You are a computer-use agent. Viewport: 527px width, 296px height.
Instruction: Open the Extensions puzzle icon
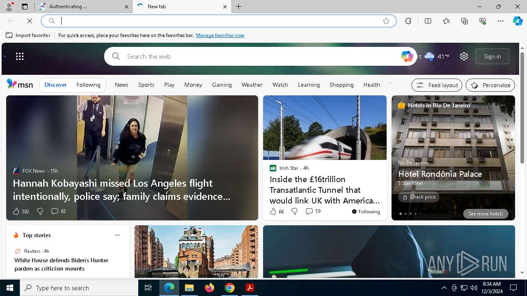click(408, 21)
